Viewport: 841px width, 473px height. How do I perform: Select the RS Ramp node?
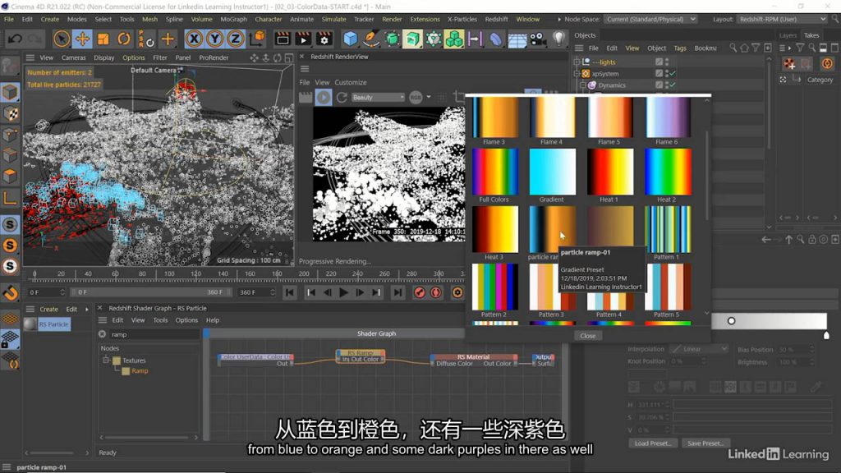click(361, 356)
